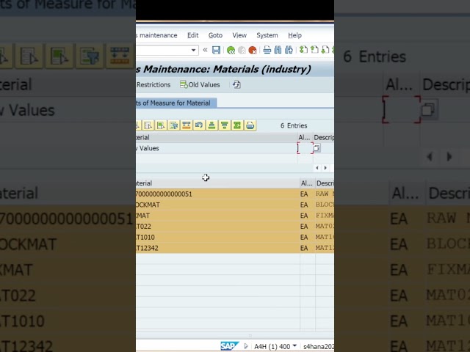
Task: Click the page-with-cursor selection icon in the grid toolbar
Action: click(148, 125)
